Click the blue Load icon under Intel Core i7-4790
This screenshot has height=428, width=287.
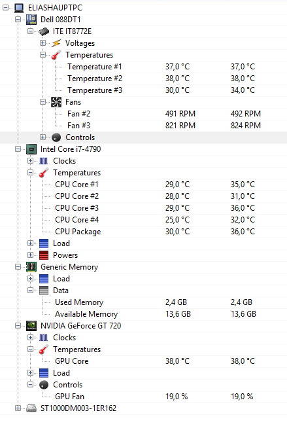pos(44,243)
